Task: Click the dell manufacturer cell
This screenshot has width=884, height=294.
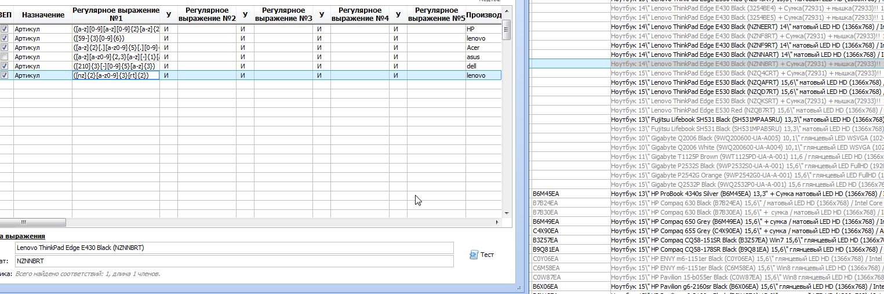Action: (x=483, y=66)
